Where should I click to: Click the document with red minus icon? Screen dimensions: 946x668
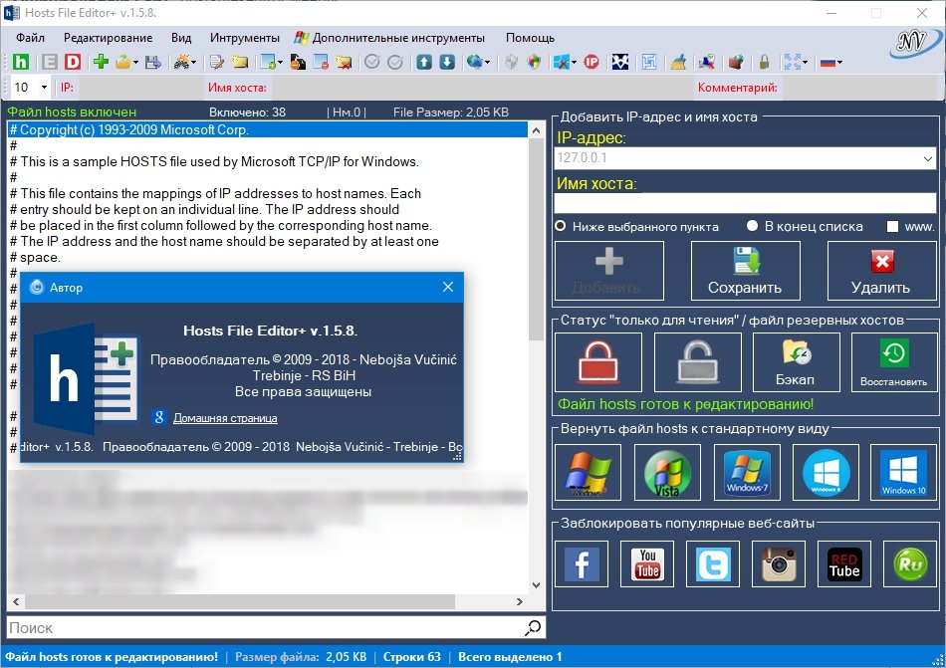pos(321,62)
